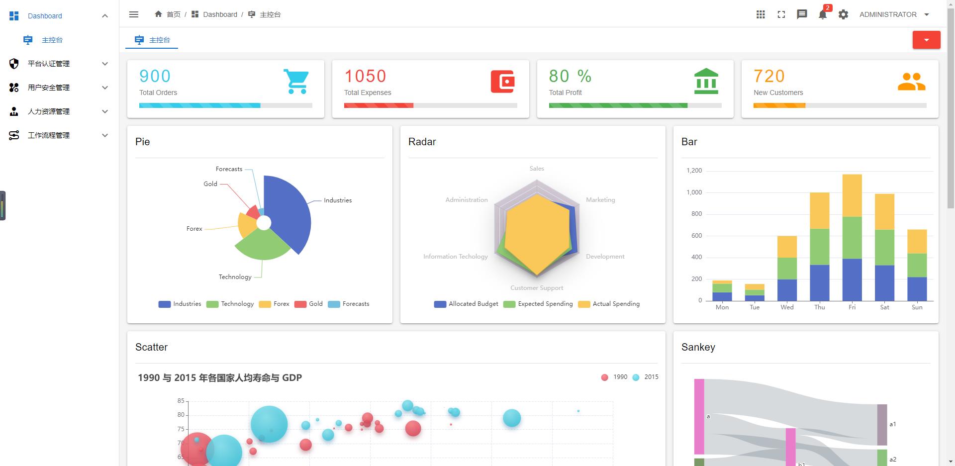Click the home icon in breadcrumb

point(158,14)
